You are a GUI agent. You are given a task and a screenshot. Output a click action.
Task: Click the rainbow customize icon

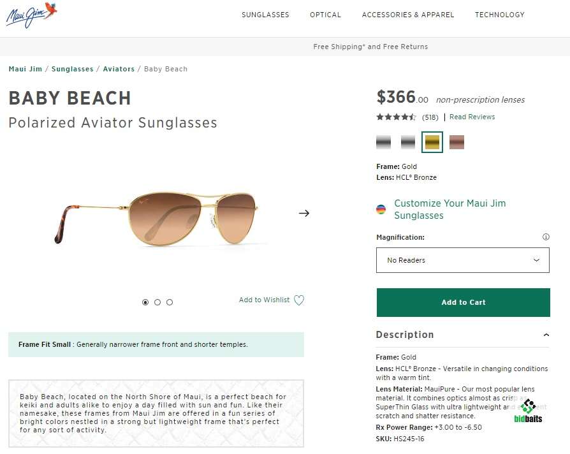point(381,209)
